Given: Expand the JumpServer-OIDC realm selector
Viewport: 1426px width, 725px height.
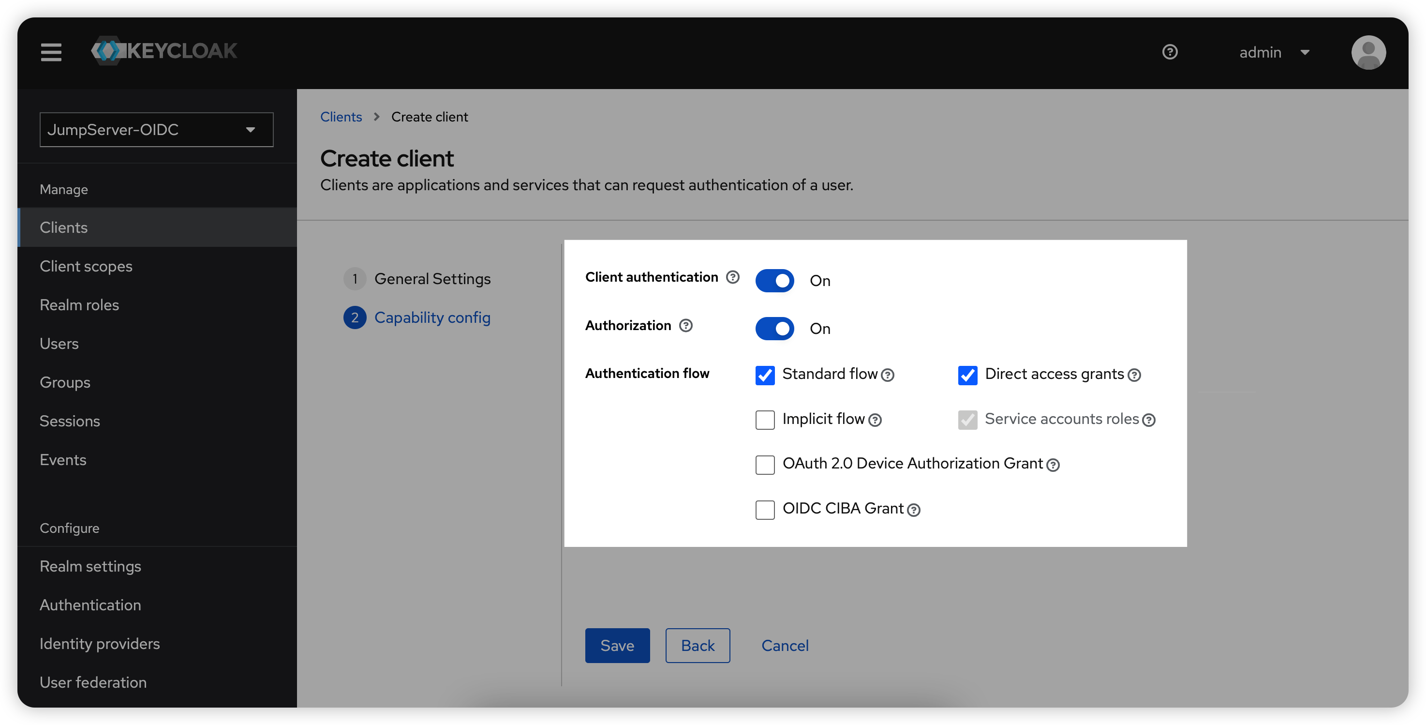Looking at the screenshot, I should pyautogui.click(x=156, y=130).
